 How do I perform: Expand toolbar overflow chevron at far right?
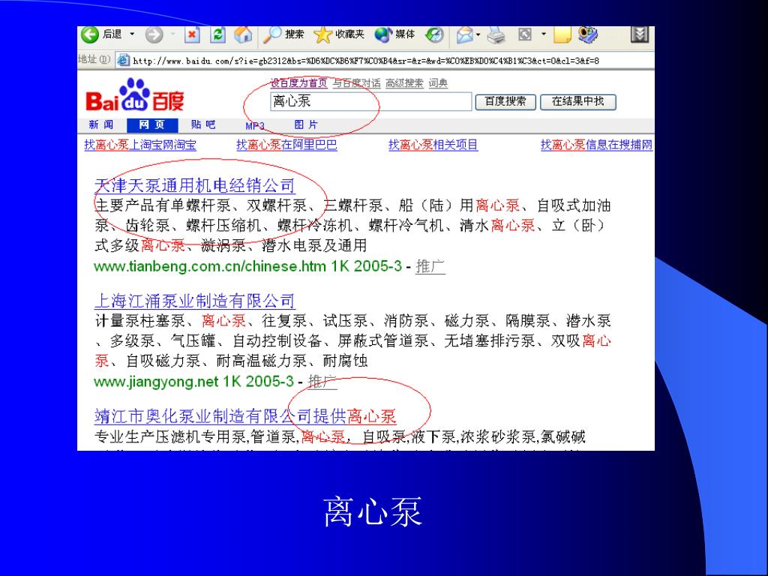point(639,34)
